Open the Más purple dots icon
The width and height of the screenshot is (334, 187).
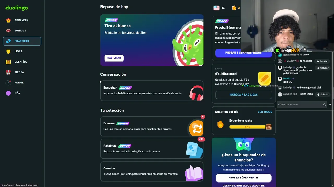point(8,93)
